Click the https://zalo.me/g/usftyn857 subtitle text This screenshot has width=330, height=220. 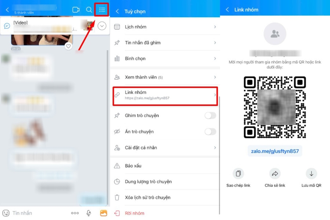(147, 98)
